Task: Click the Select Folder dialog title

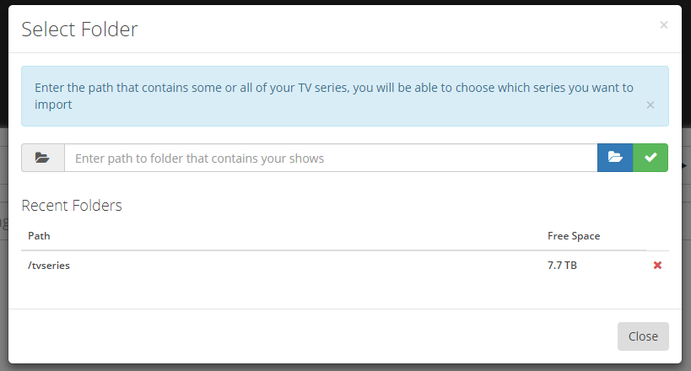Action: tap(80, 30)
